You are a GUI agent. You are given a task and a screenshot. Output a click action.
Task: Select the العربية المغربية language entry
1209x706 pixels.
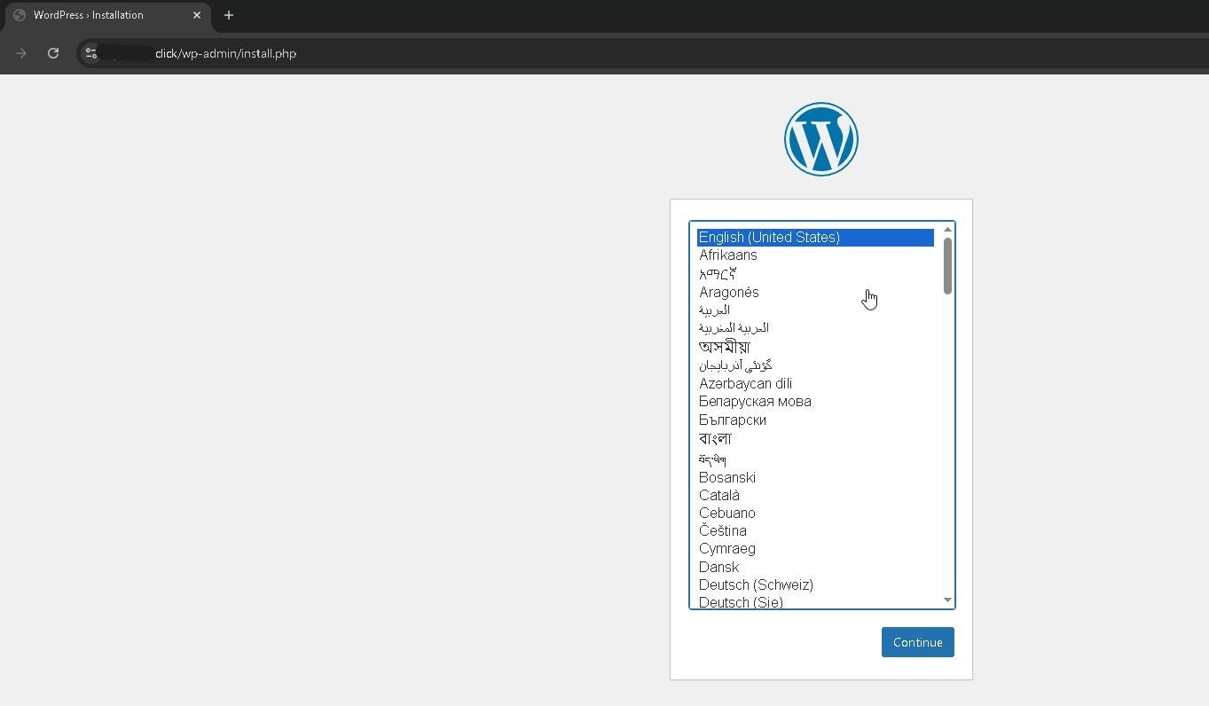[x=815, y=328]
